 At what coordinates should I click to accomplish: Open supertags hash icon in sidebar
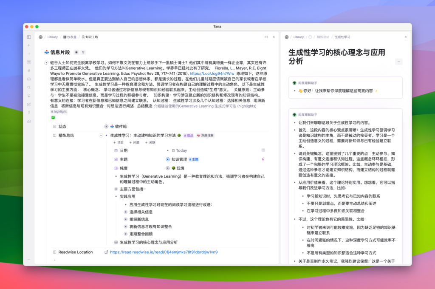[29, 71]
